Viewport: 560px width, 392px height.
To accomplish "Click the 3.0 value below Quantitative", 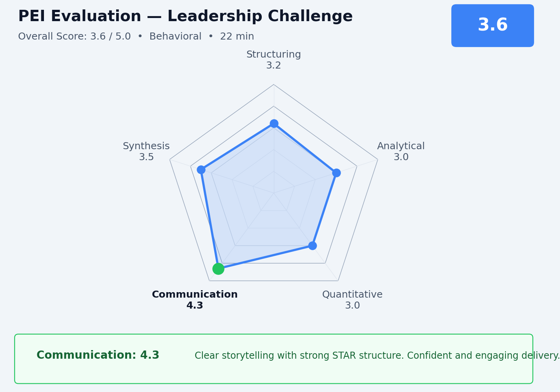I will point(352,306).
